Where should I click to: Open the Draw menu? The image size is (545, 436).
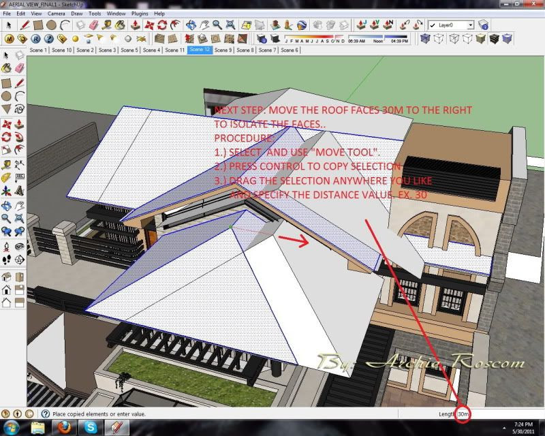[x=77, y=14]
